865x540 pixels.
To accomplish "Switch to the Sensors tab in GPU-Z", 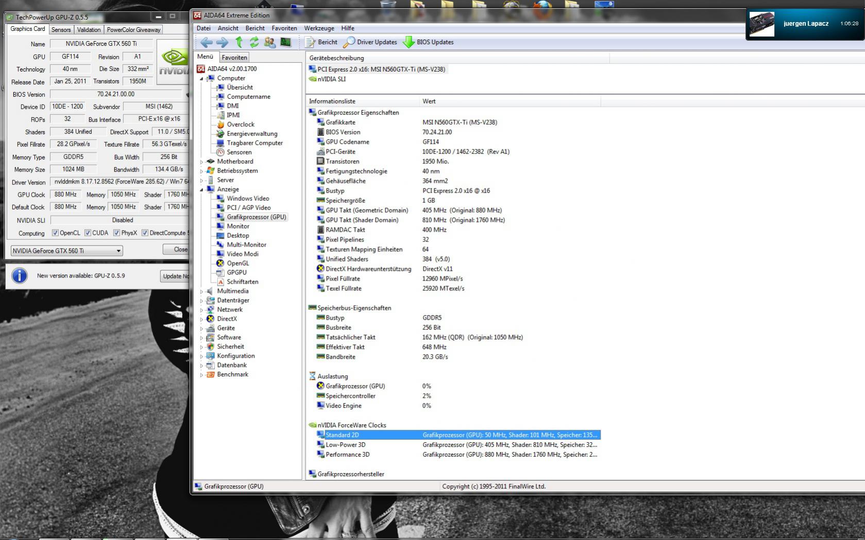I will 61,30.
